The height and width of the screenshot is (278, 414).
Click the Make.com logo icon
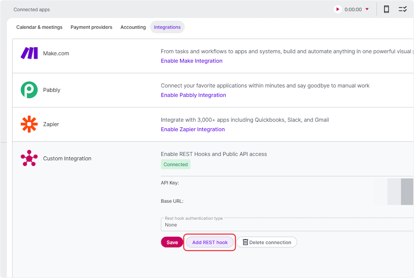(29, 53)
